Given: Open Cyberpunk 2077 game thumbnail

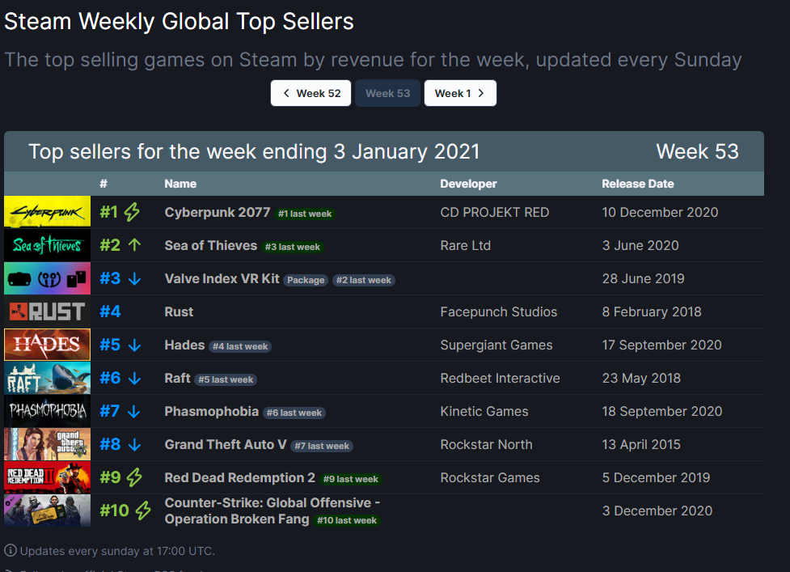Looking at the screenshot, I should coord(48,212).
